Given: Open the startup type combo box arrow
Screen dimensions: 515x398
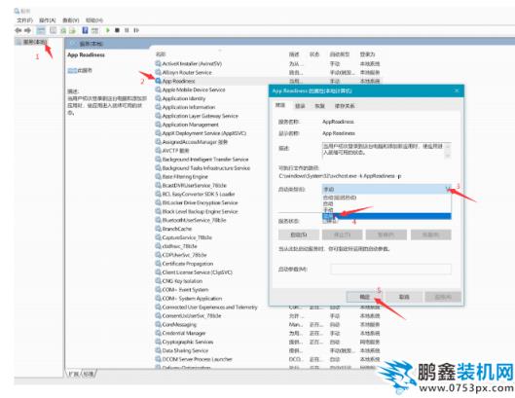Looking at the screenshot, I should (x=448, y=189).
